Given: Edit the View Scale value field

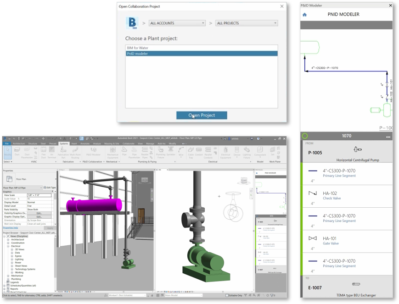Looking at the screenshot, I should (x=39, y=195).
